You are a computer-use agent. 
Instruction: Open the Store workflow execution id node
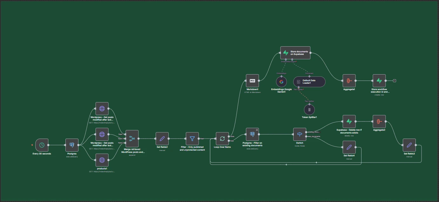pyautogui.click(x=379, y=81)
